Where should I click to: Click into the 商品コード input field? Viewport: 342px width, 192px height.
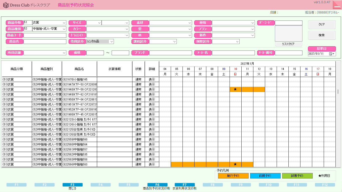45,35
